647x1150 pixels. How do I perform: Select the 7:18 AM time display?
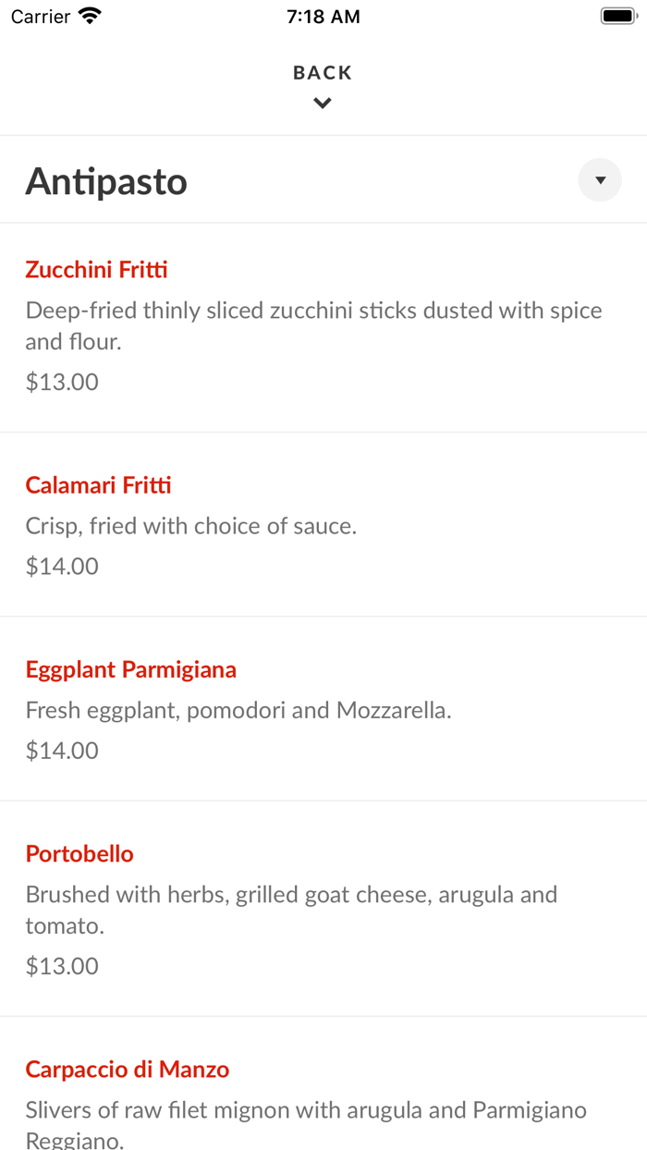pyautogui.click(x=323, y=16)
